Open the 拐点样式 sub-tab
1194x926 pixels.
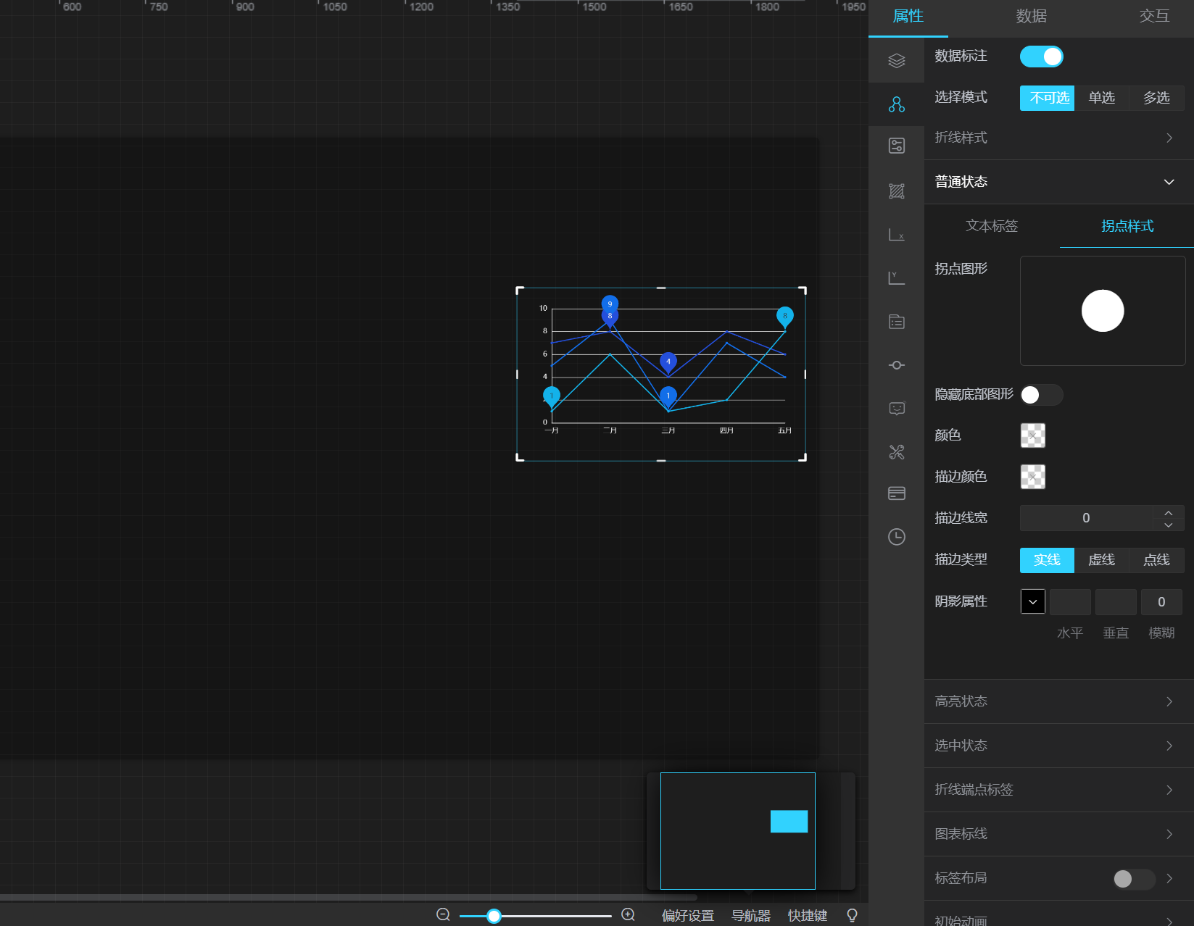point(1127,226)
